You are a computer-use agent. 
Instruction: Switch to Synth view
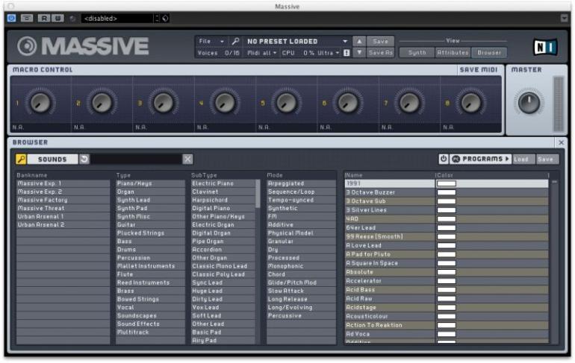[417, 53]
